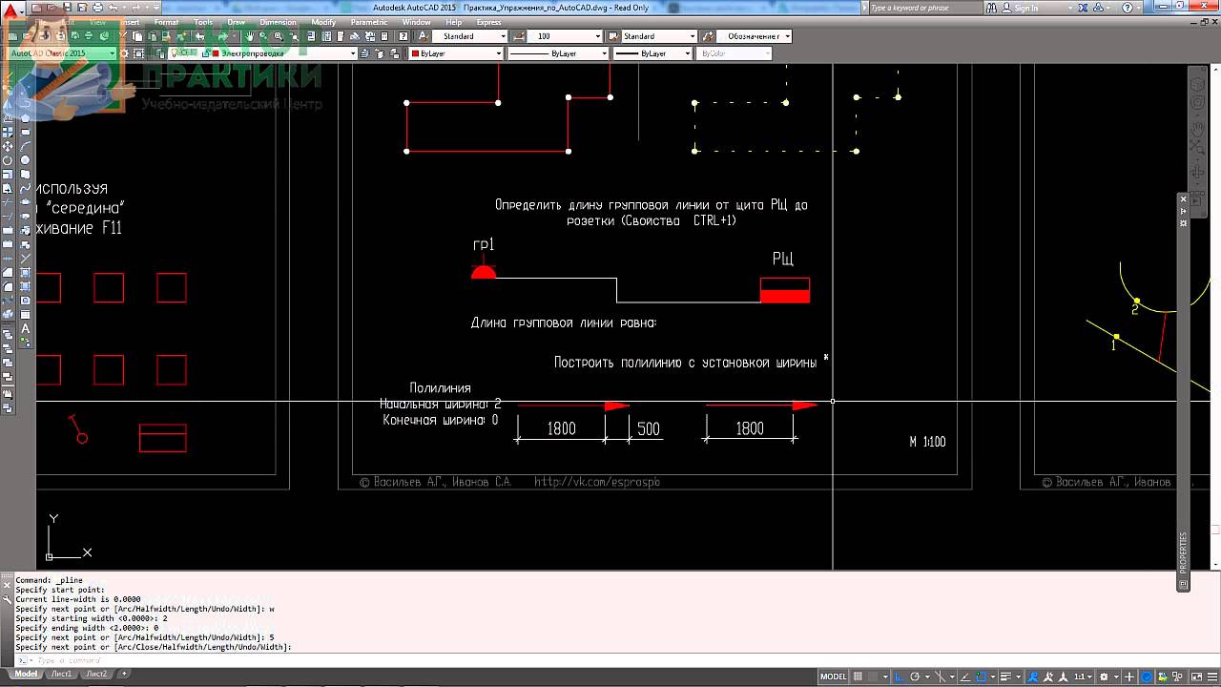Select the Pan hand tool in standard toolbar
Viewport: 1221px width, 687px height.
click(249, 36)
